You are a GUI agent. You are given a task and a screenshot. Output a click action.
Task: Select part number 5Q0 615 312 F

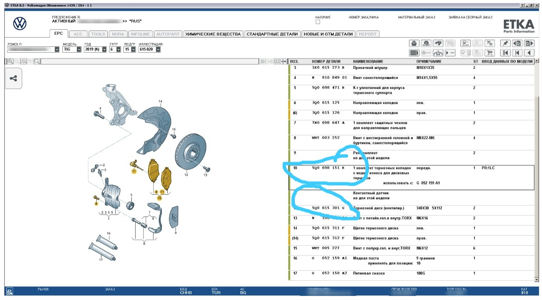tap(328, 238)
